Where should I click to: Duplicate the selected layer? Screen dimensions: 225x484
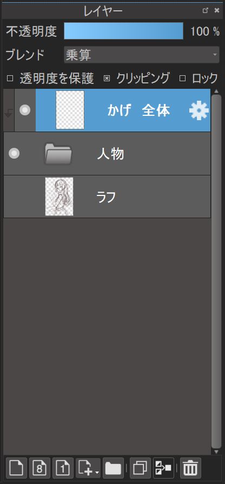tap(140, 468)
